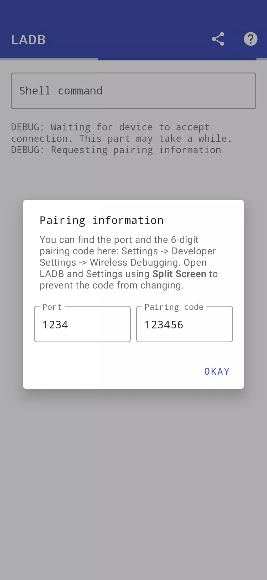Tap the 'Waiting for device' debug line
Screen dimensions: 267x580
tap(121, 133)
